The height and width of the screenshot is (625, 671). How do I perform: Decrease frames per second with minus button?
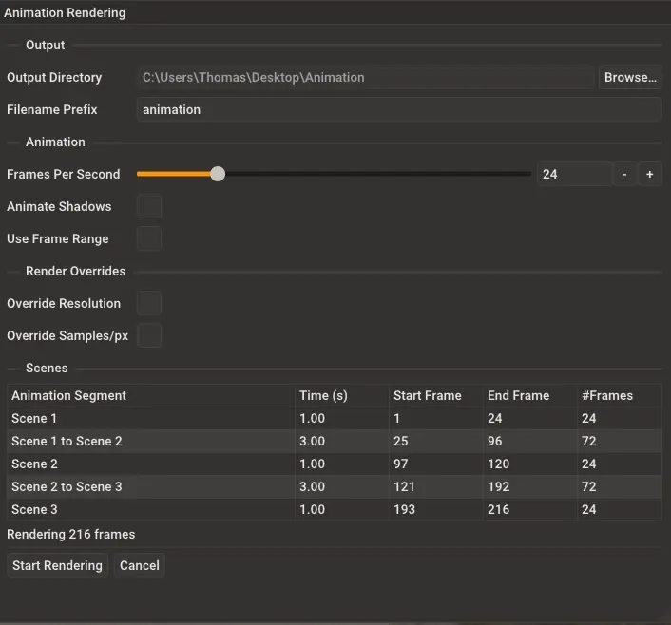(x=624, y=174)
